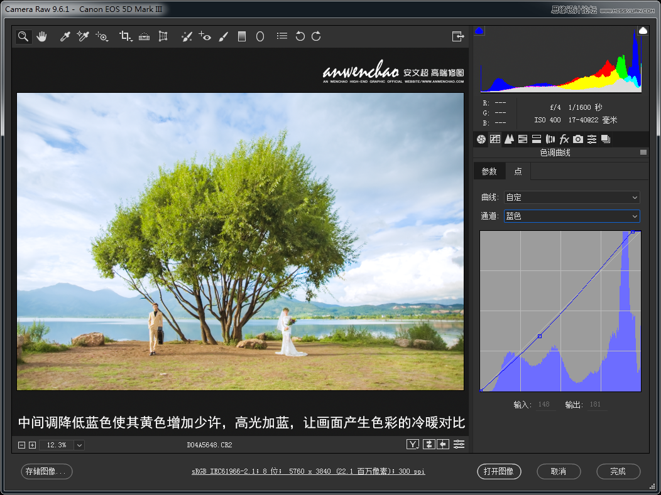Open the Lens Corrections panel tab
The image size is (661, 495).
[550, 139]
